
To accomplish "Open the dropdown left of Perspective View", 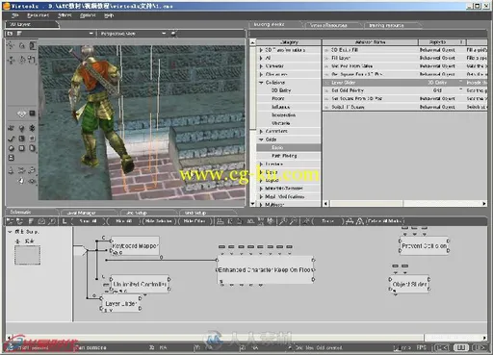I will click(91, 34).
